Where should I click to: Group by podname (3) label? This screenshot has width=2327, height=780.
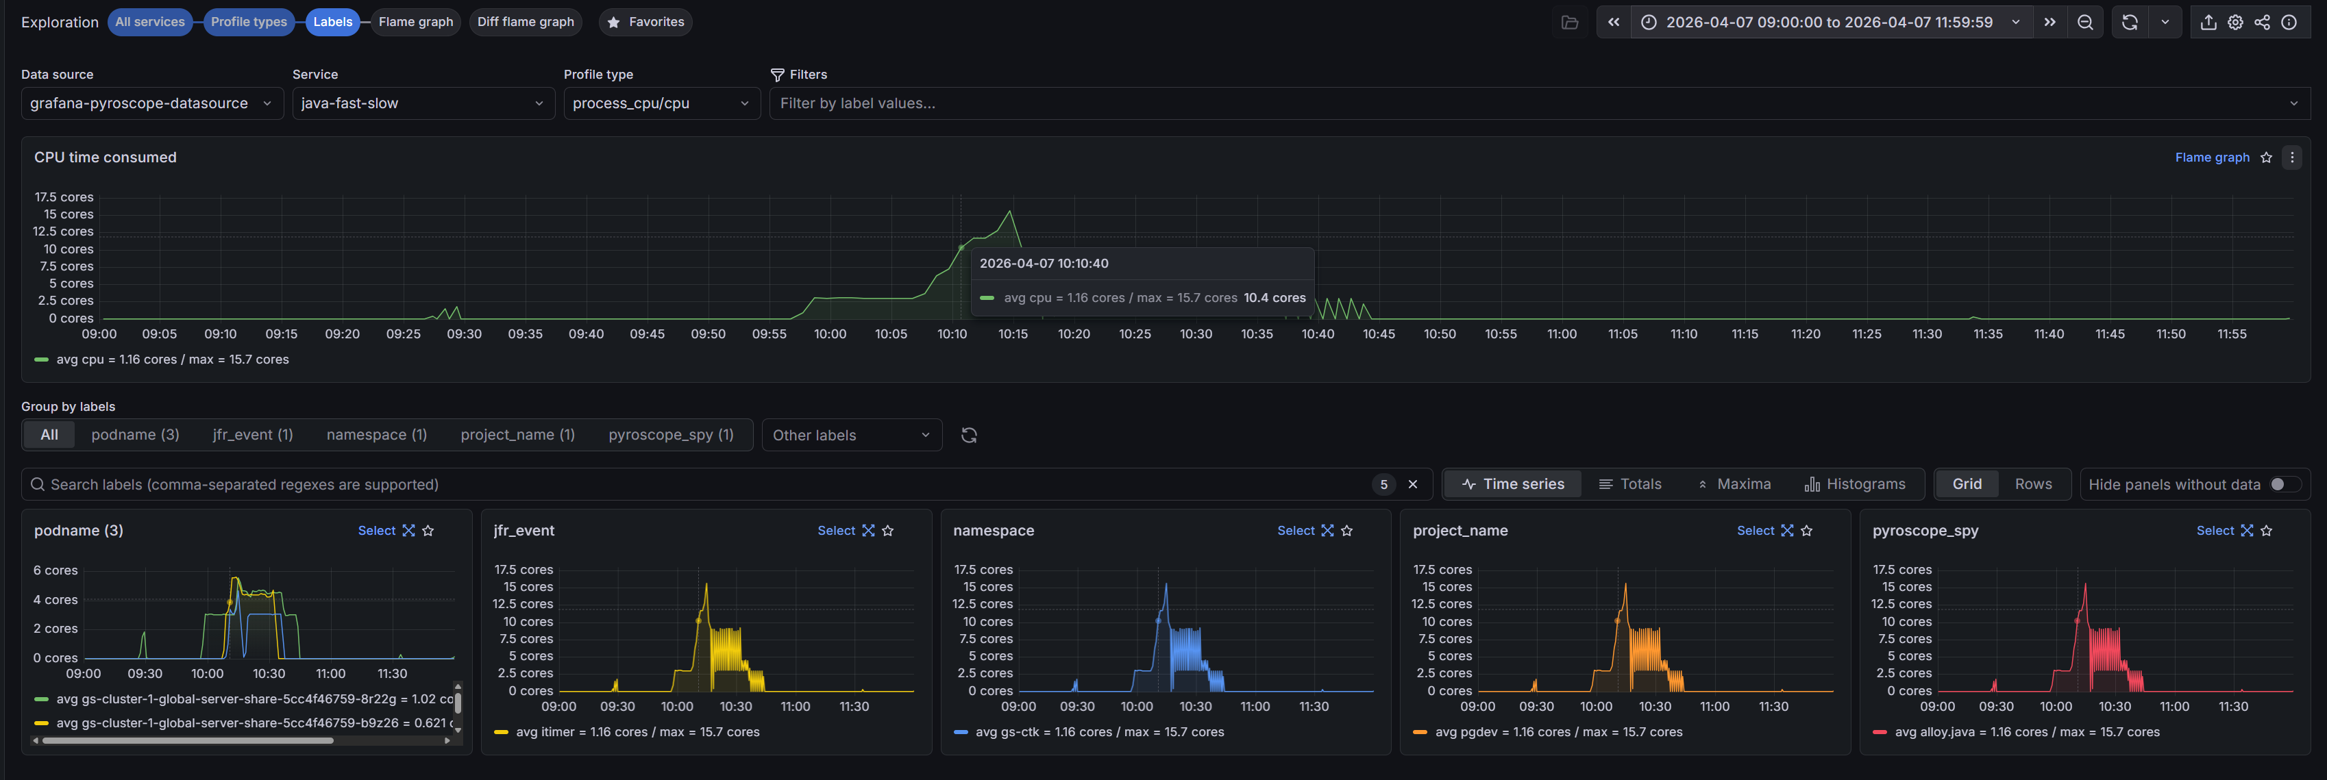[136, 435]
